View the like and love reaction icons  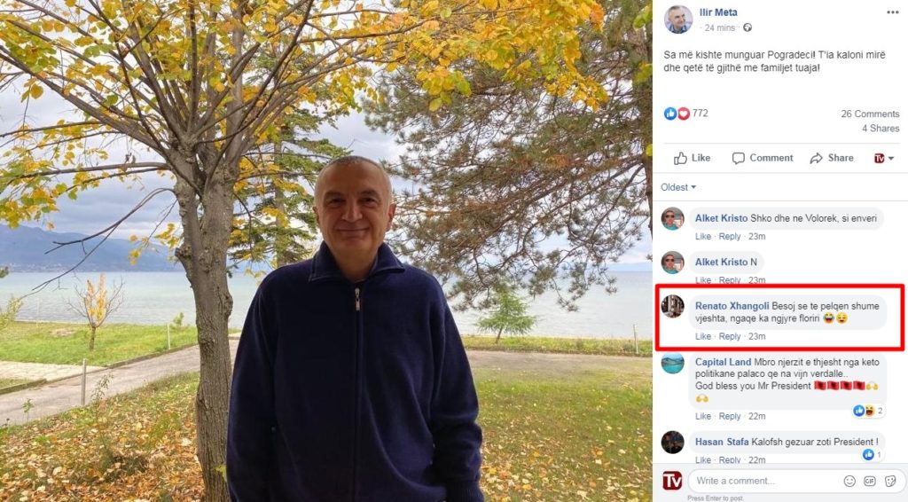pos(677,114)
